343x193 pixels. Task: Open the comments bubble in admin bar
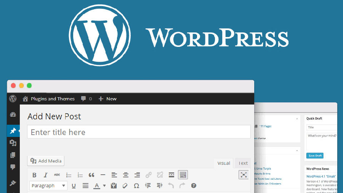pyautogui.click(x=87, y=99)
